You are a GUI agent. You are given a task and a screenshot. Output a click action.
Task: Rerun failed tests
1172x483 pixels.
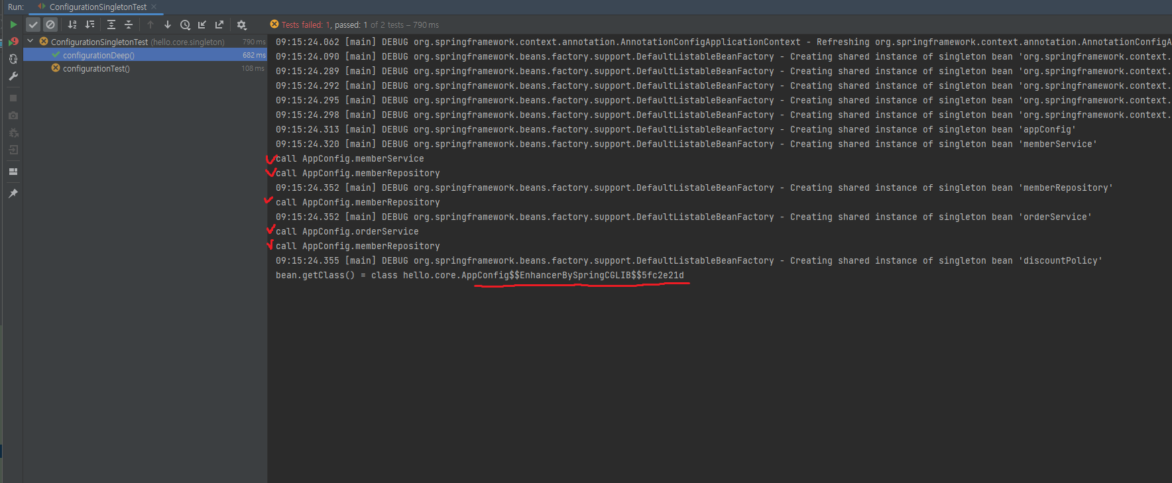click(13, 42)
